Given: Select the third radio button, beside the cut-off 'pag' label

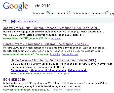Looking at the screenshot, I should click(107, 13).
